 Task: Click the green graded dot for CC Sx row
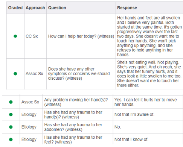click(15, 36)
